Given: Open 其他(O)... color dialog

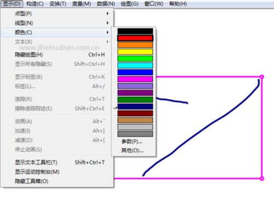Looking at the screenshot, I should [x=133, y=151].
